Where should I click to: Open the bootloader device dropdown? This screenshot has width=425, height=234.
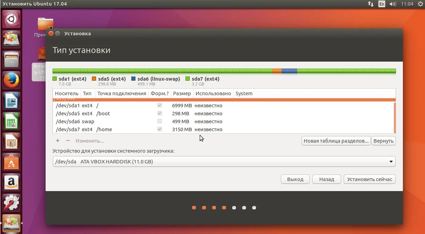pyautogui.click(x=391, y=161)
